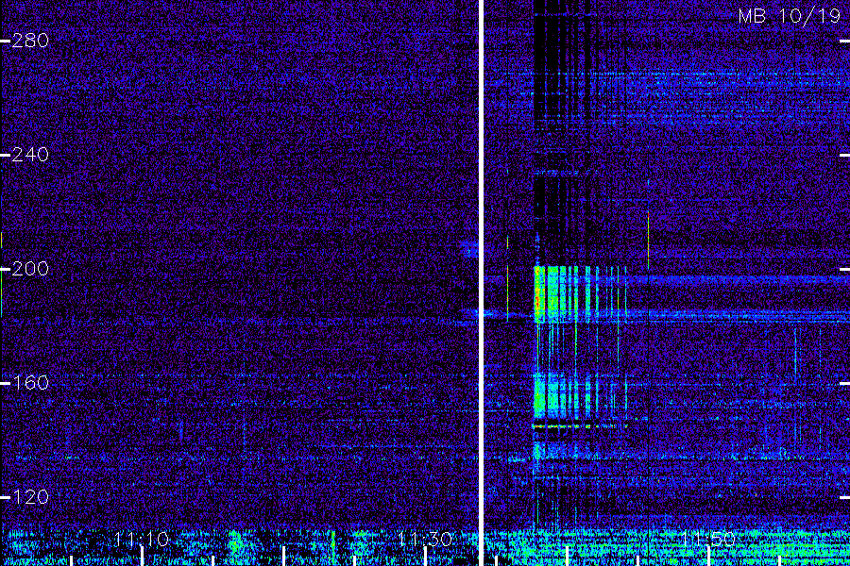This screenshot has height=566, width=850.
Task: Click the 200 frequency axis label
Action: [x=30, y=269]
